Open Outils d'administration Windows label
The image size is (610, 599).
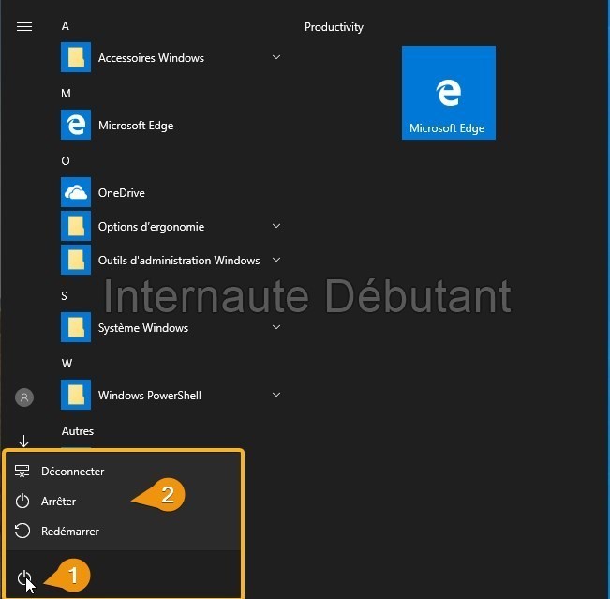coord(179,260)
